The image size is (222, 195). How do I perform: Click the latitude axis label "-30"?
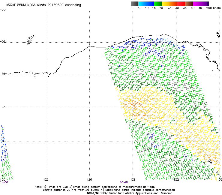coord(3,10)
